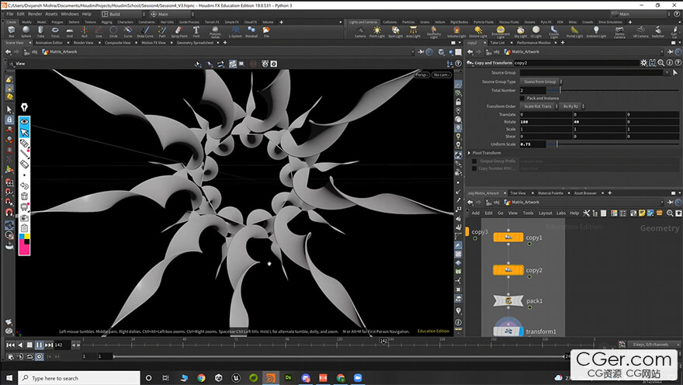Click the network editor find (magnifier) icon
Viewport: 683px width, 385px height.
(x=670, y=213)
